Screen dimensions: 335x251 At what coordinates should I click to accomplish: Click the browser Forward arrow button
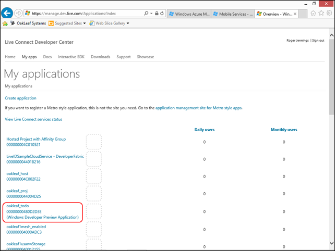[x=18, y=13]
